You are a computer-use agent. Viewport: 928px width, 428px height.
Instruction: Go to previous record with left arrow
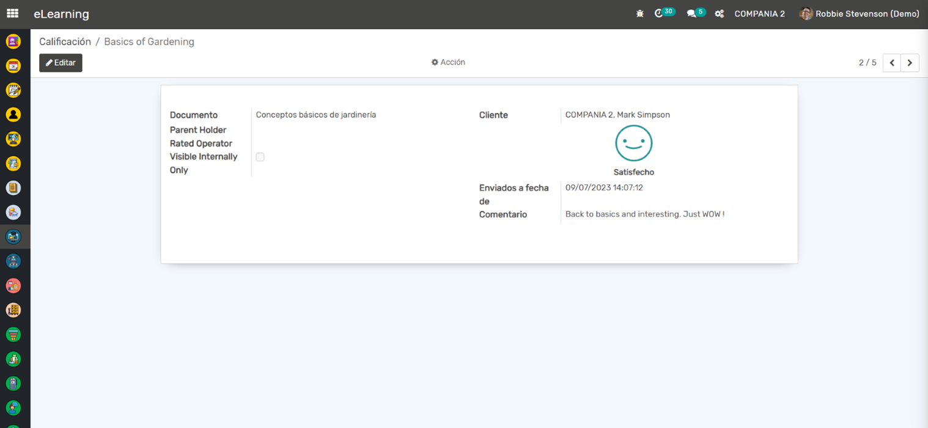[x=891, y=63]
